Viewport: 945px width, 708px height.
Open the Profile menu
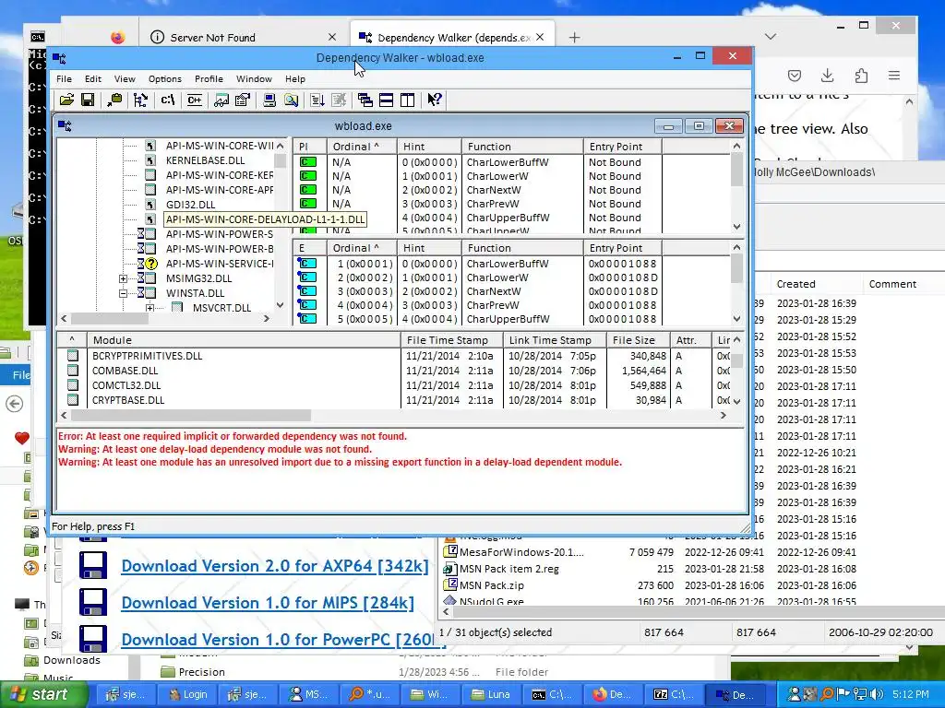(209, 79)
